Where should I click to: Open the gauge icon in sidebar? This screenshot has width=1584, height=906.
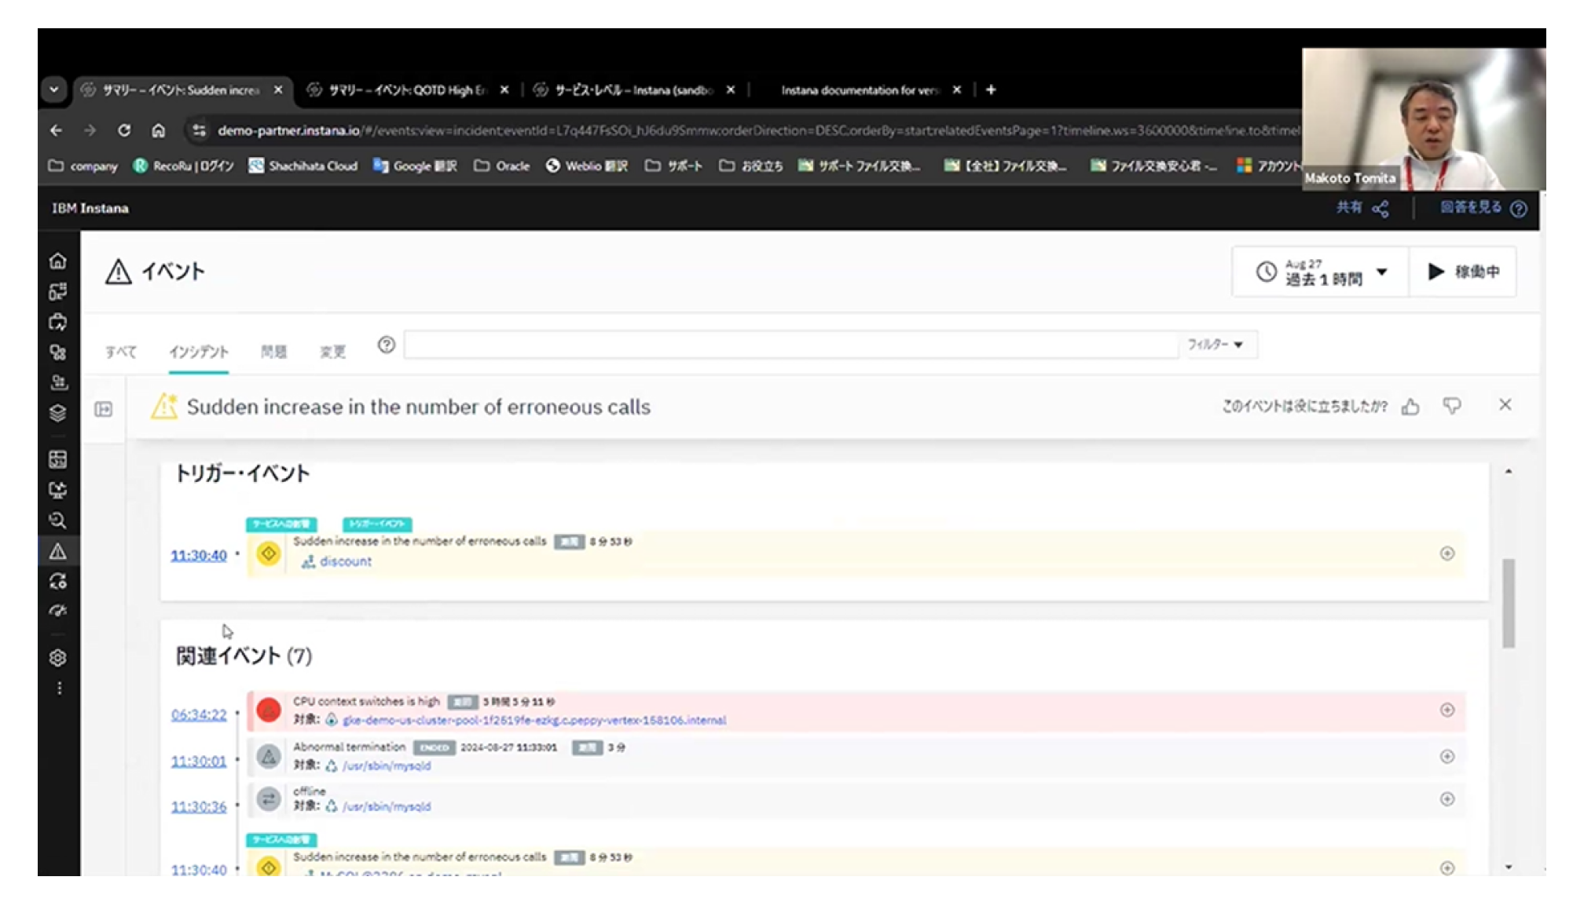pos(58,612)
